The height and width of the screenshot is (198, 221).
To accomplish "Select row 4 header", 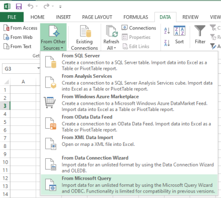I will pyautogui.click(x=5, y=114).
